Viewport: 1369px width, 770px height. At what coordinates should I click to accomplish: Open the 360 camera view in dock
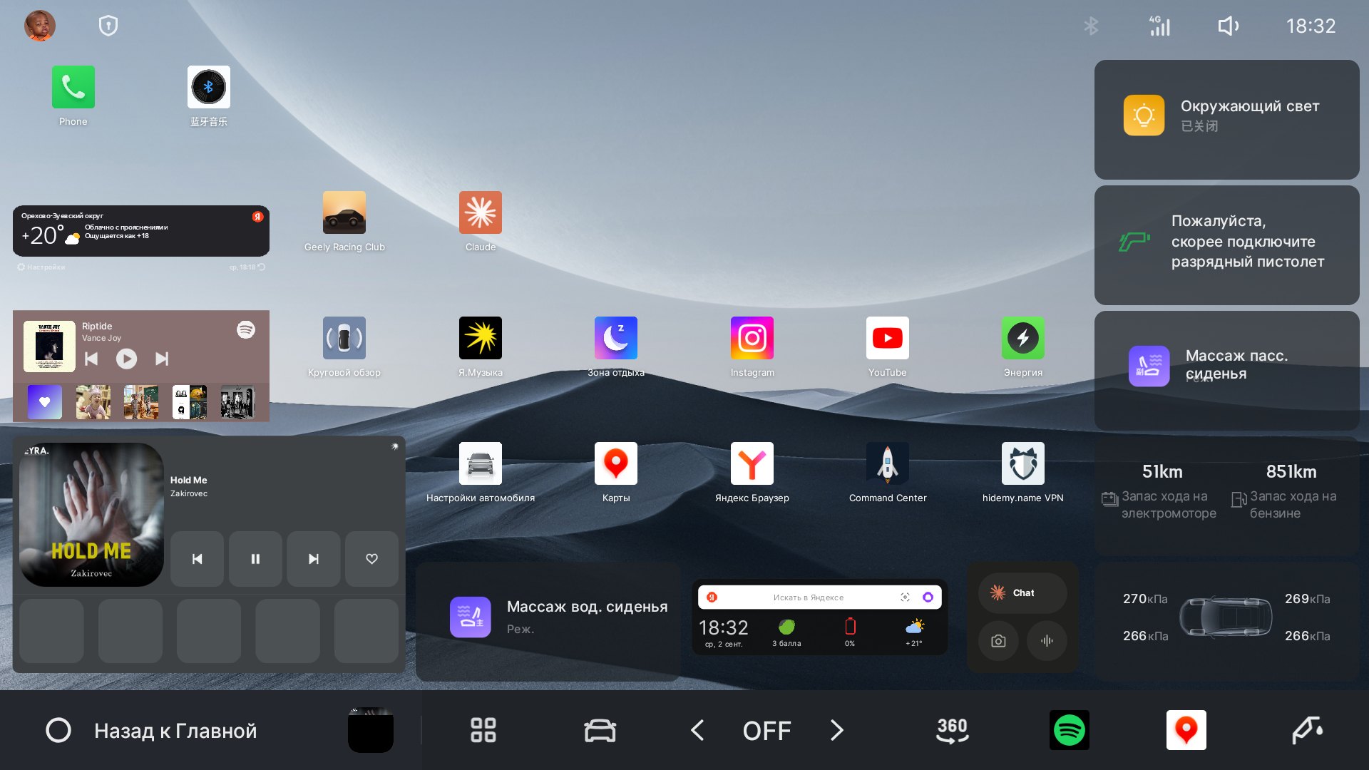[953, 730]
